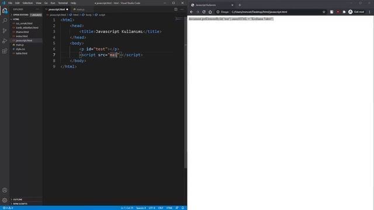Select javascript.html in Explorer

pyautogui.click(x=24, y=40)
